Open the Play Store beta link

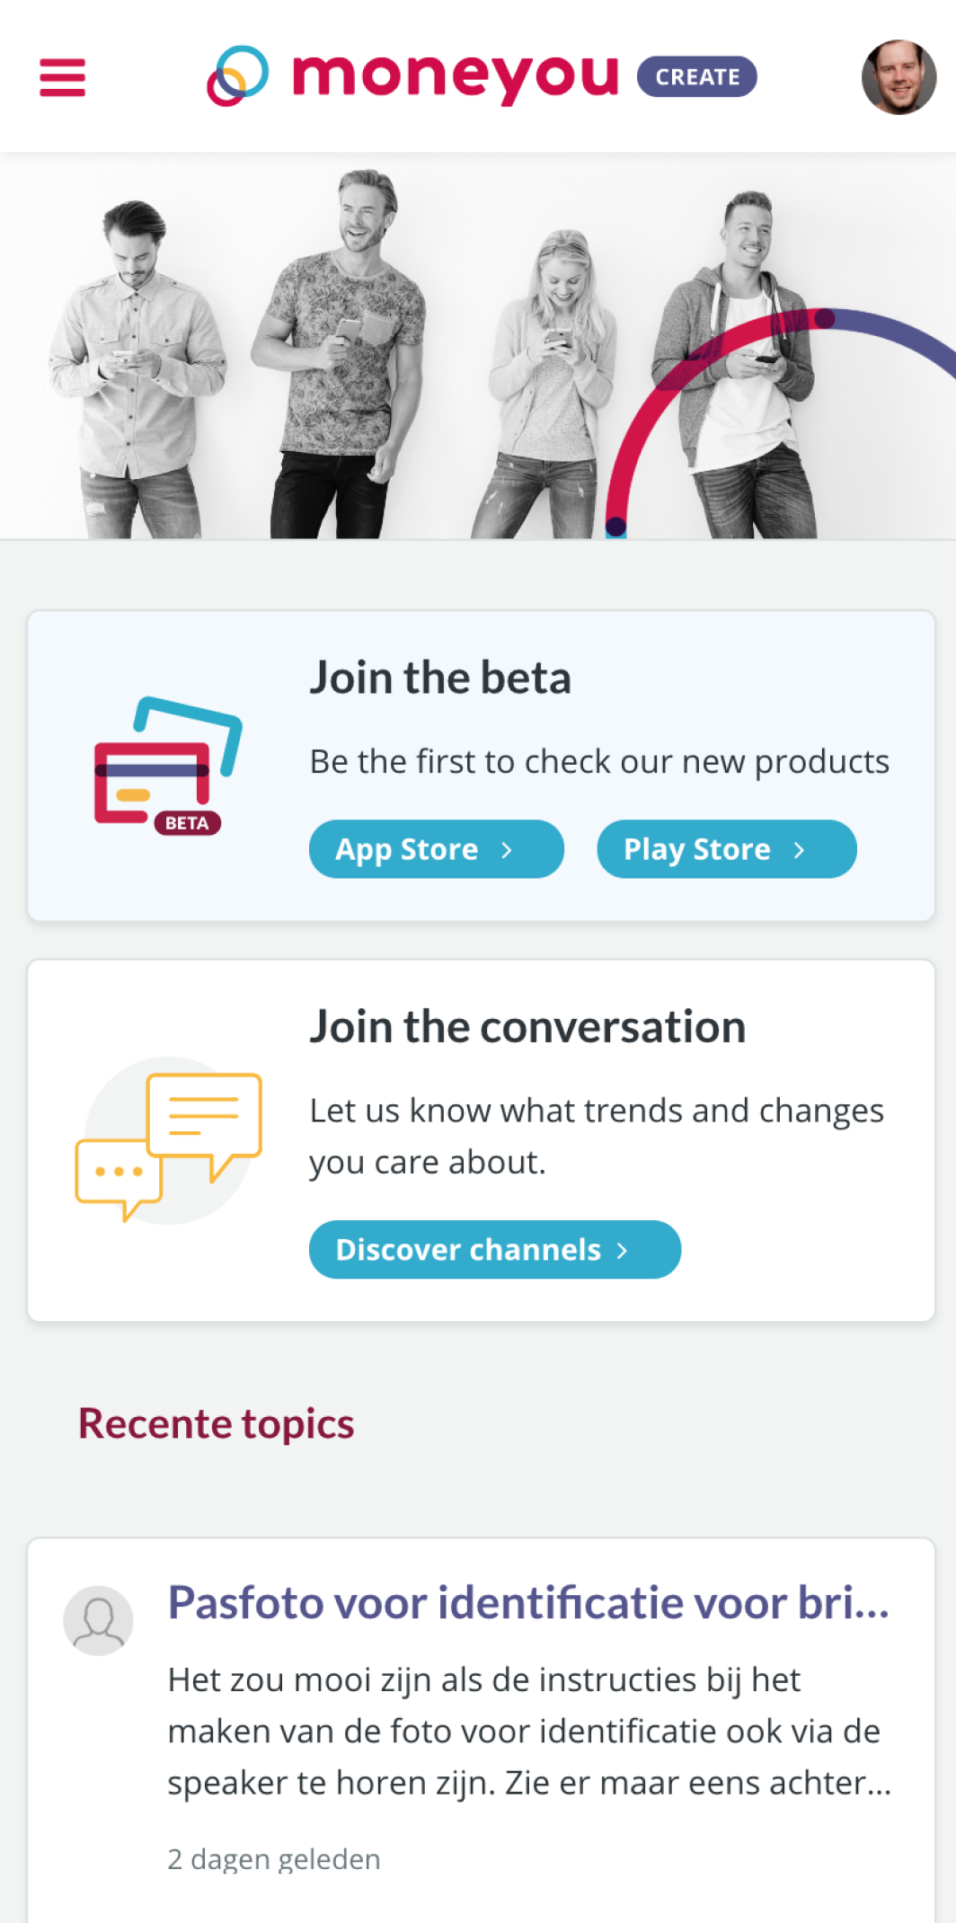(727, 849)
